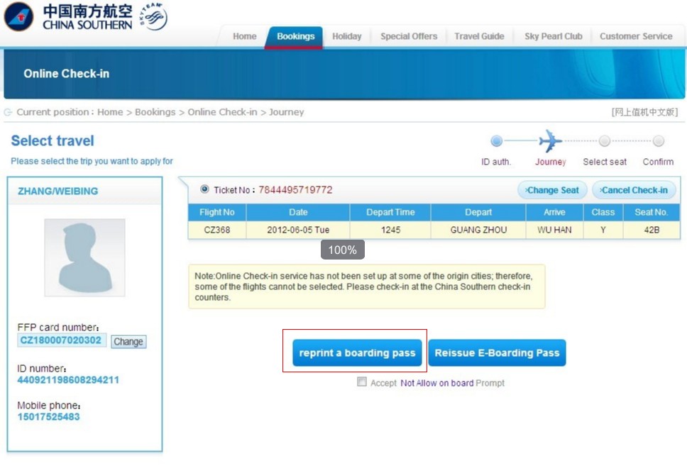Viewport: 687px width, 473px height.
Task: Open the Bookings tab
Action: [x=295, y=37]
